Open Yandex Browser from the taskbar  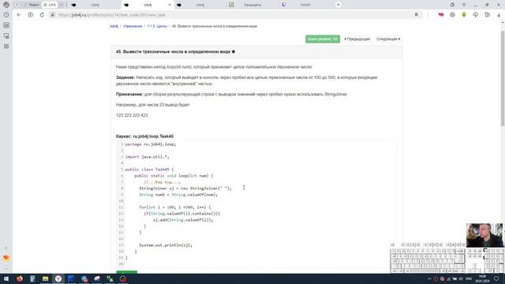pos(58,278)
